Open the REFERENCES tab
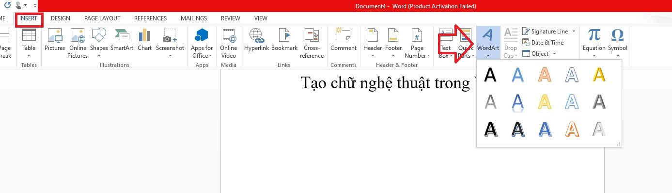The width and height of the screenshot is (672, 193). coord(150,18)
